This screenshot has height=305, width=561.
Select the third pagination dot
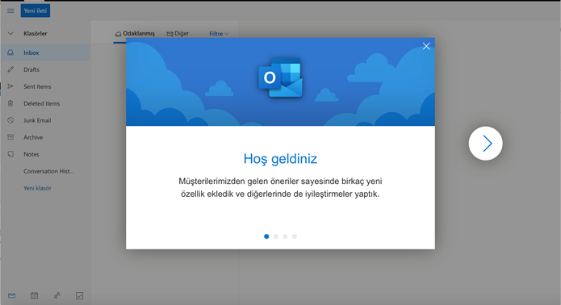[285, 236]
